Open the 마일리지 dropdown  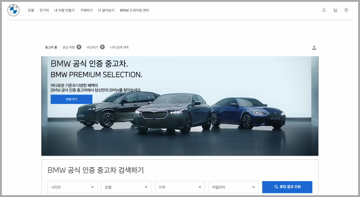tap(233, 187)
